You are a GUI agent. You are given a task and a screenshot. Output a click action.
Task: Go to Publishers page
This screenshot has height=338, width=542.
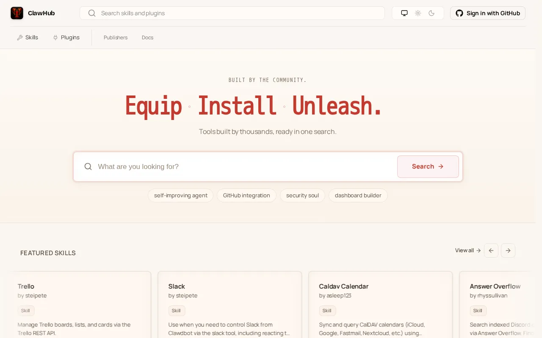click(x=116, y=38)
